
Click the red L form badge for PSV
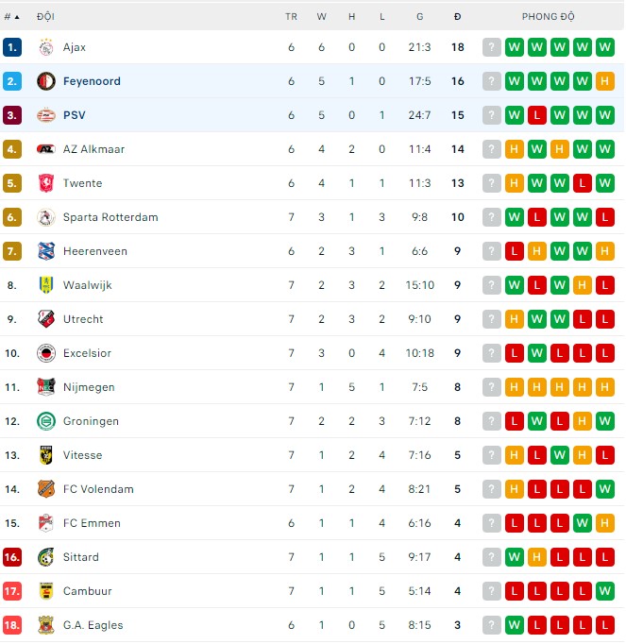pyautogui.click(x=537, y=115)
